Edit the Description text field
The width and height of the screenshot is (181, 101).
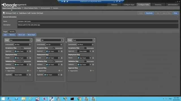click(x=98, y=26)
